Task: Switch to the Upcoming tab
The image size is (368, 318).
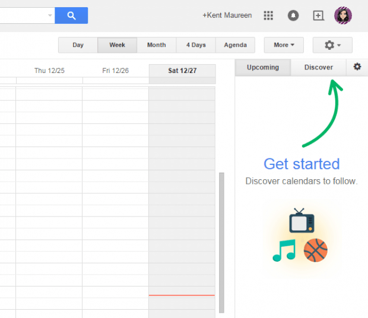Action: [x=263, y=68]
